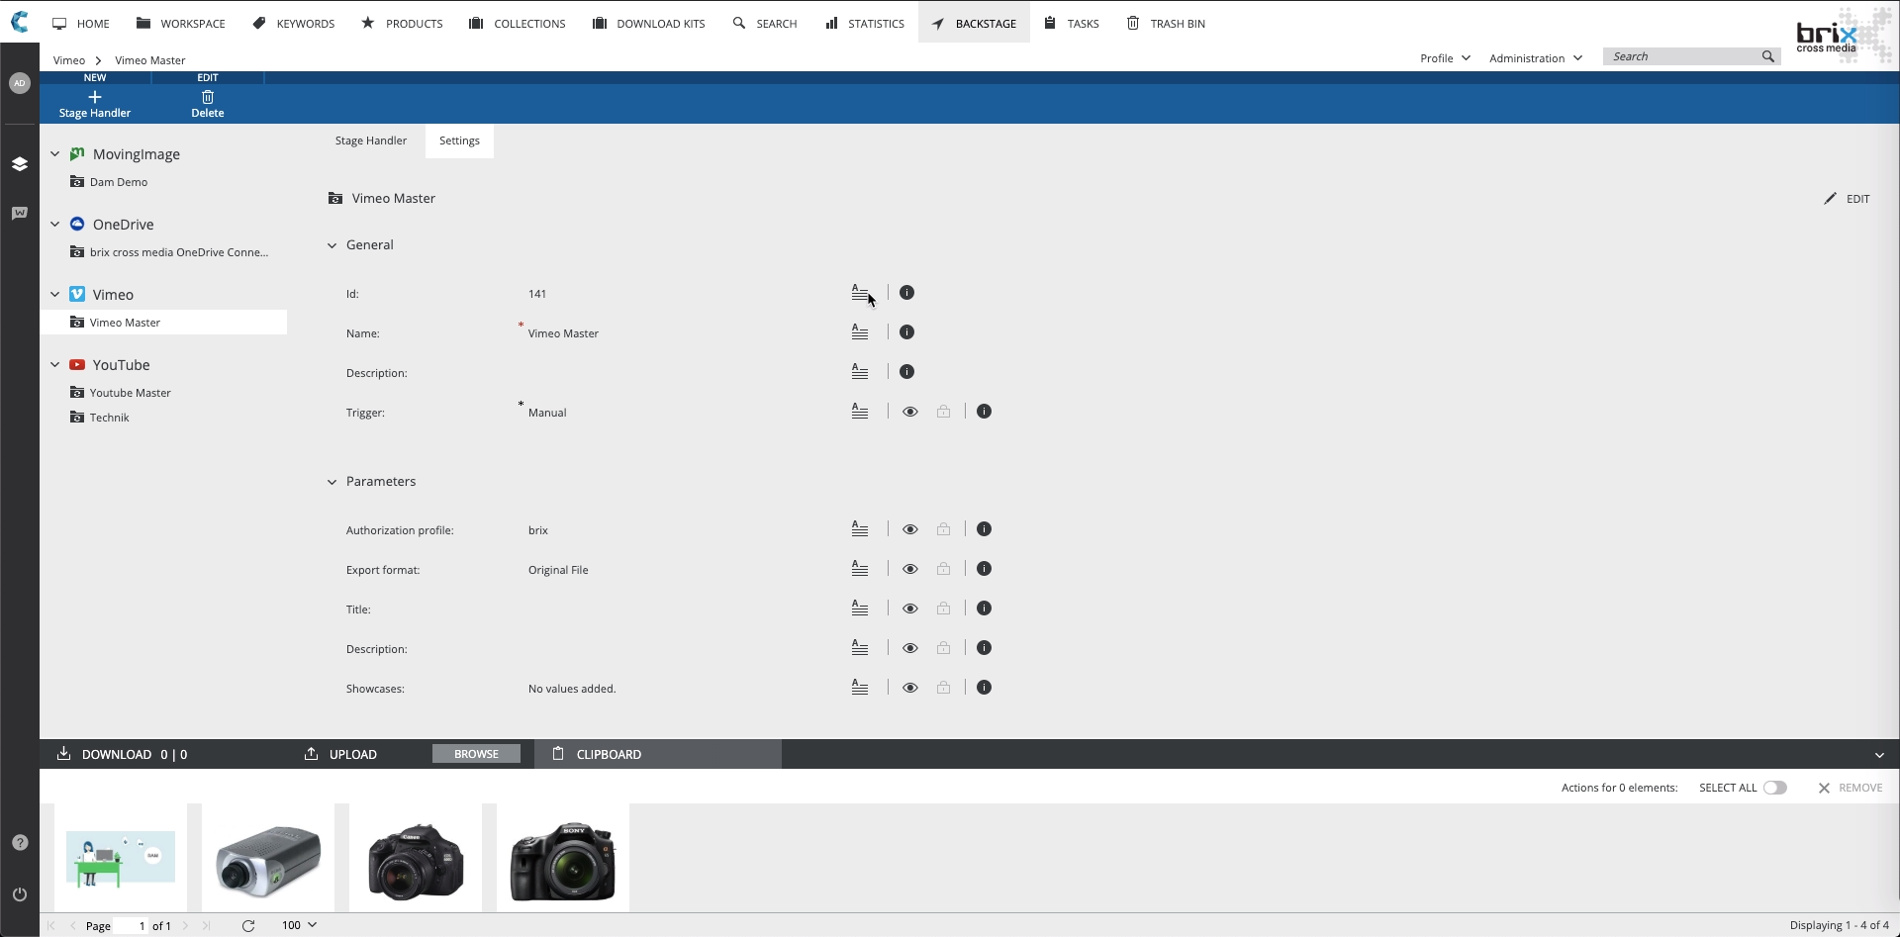The image size is (1900, 937).
Task: Click the translation icon in the Name row
Action: [x=860, y=332]
